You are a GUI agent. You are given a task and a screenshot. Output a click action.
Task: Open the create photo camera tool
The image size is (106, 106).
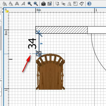pyautogui.click(x=43, y=4)
